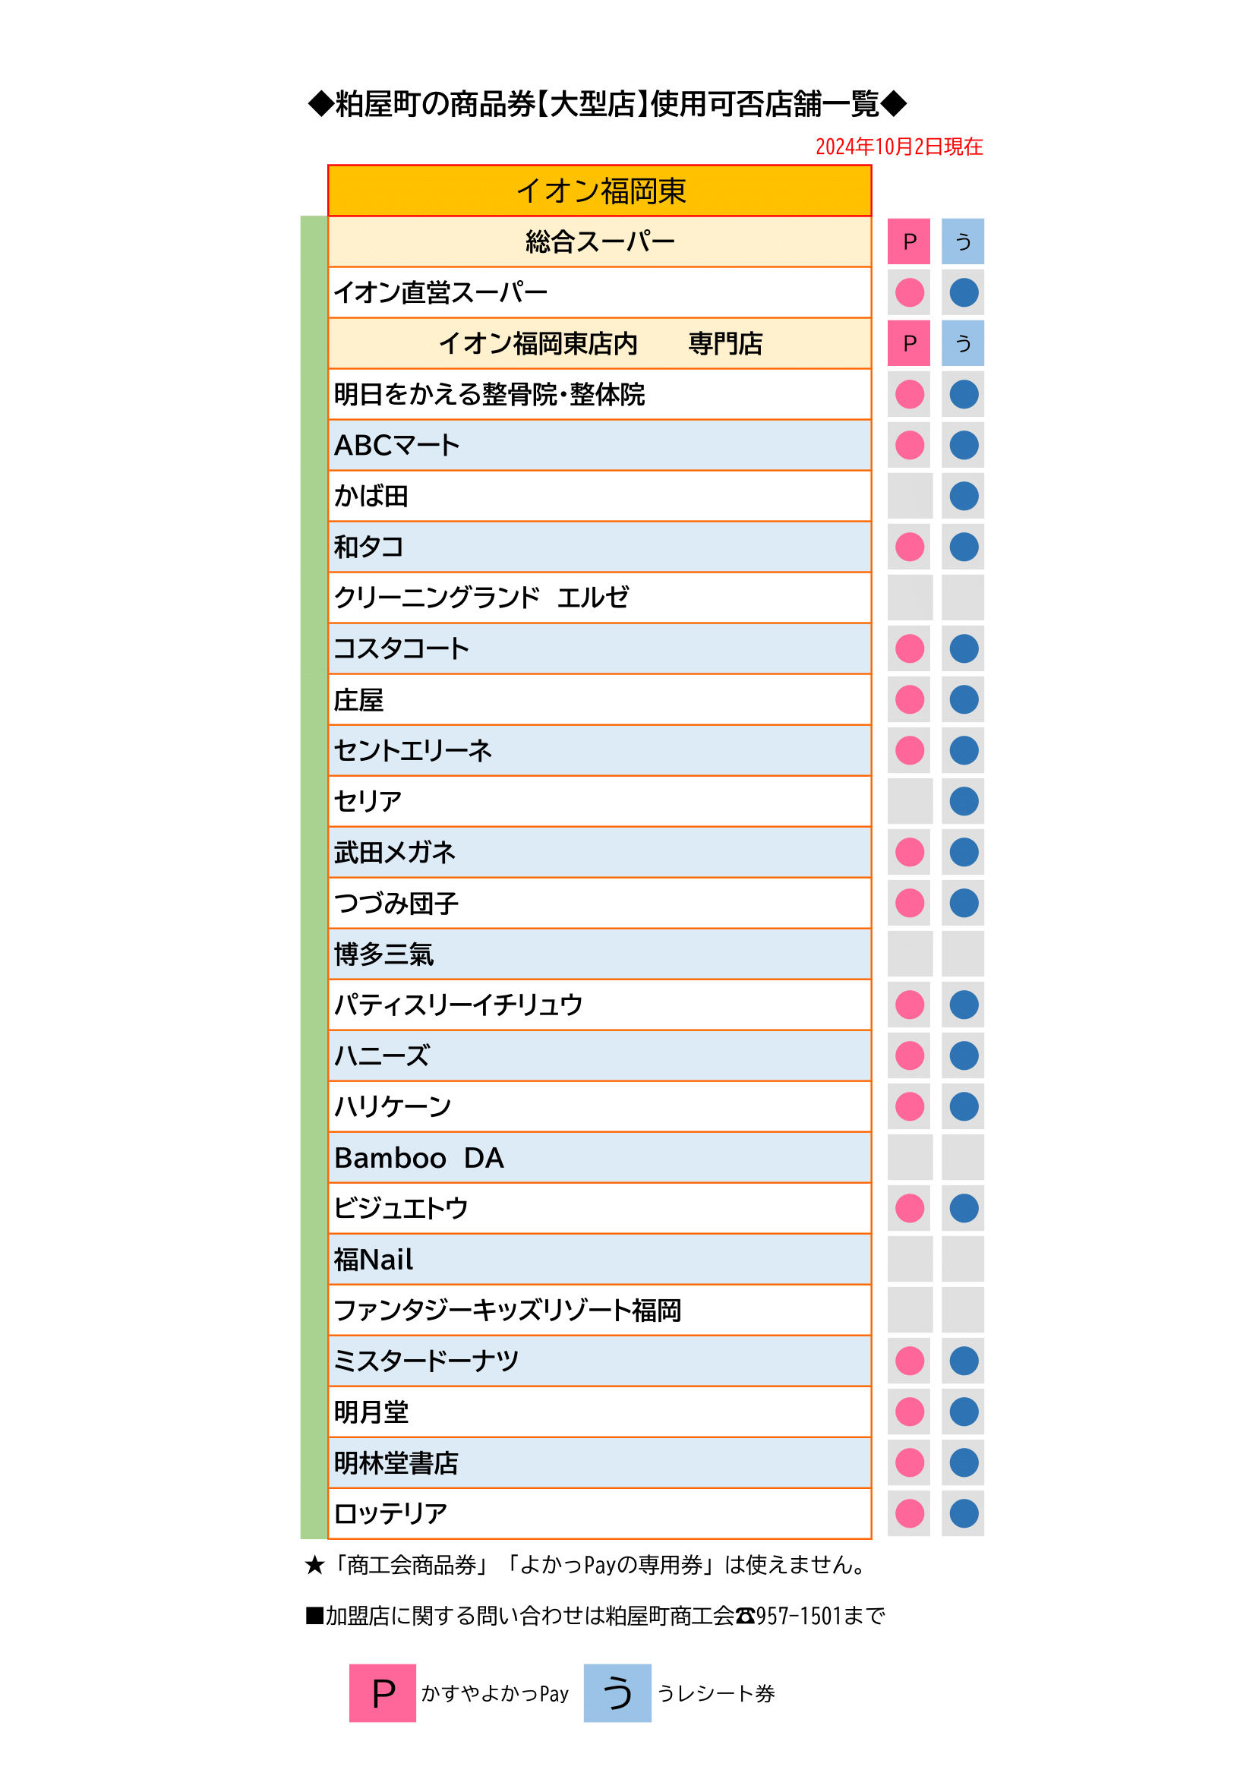Select the 庄屋 store name
Viewport: 1256px width, 1776px height.
(358, 700)
